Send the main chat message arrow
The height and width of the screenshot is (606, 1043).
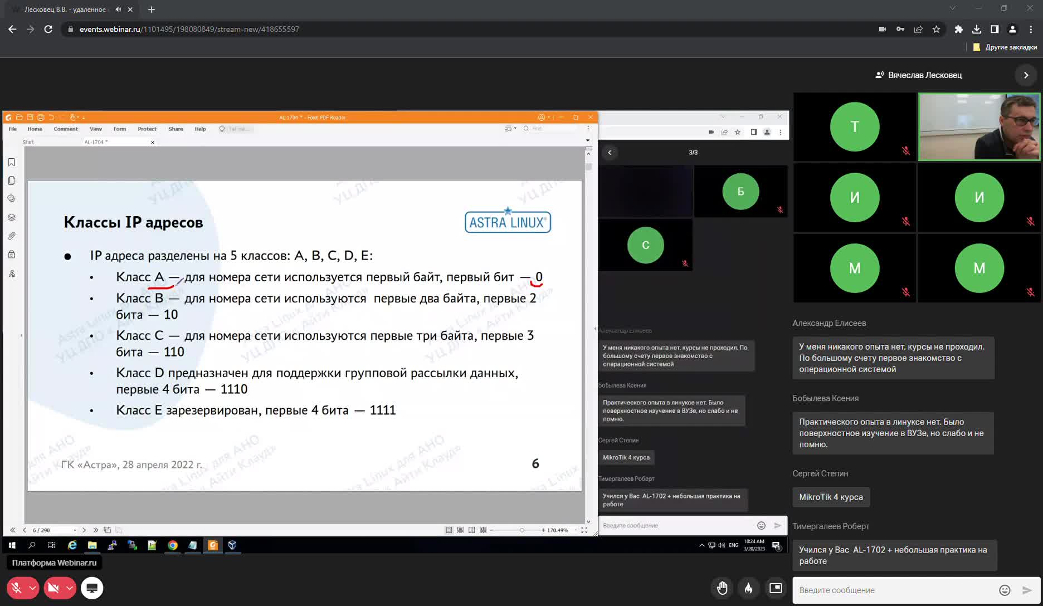[x=1027, y=590]
